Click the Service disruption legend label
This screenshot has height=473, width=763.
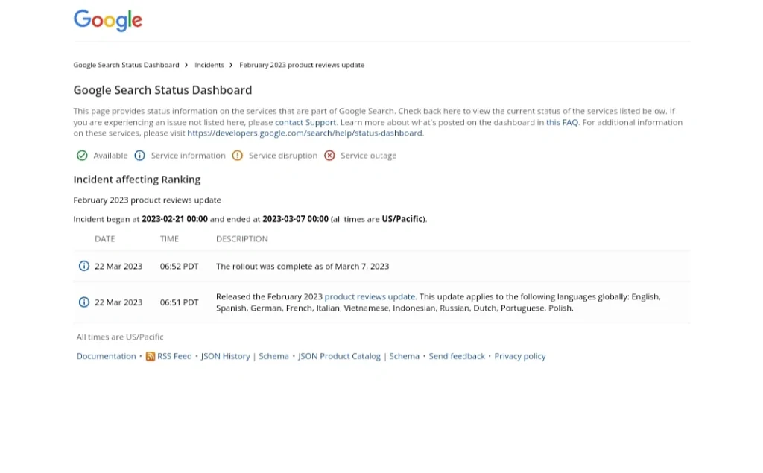(x=282, y=156)
